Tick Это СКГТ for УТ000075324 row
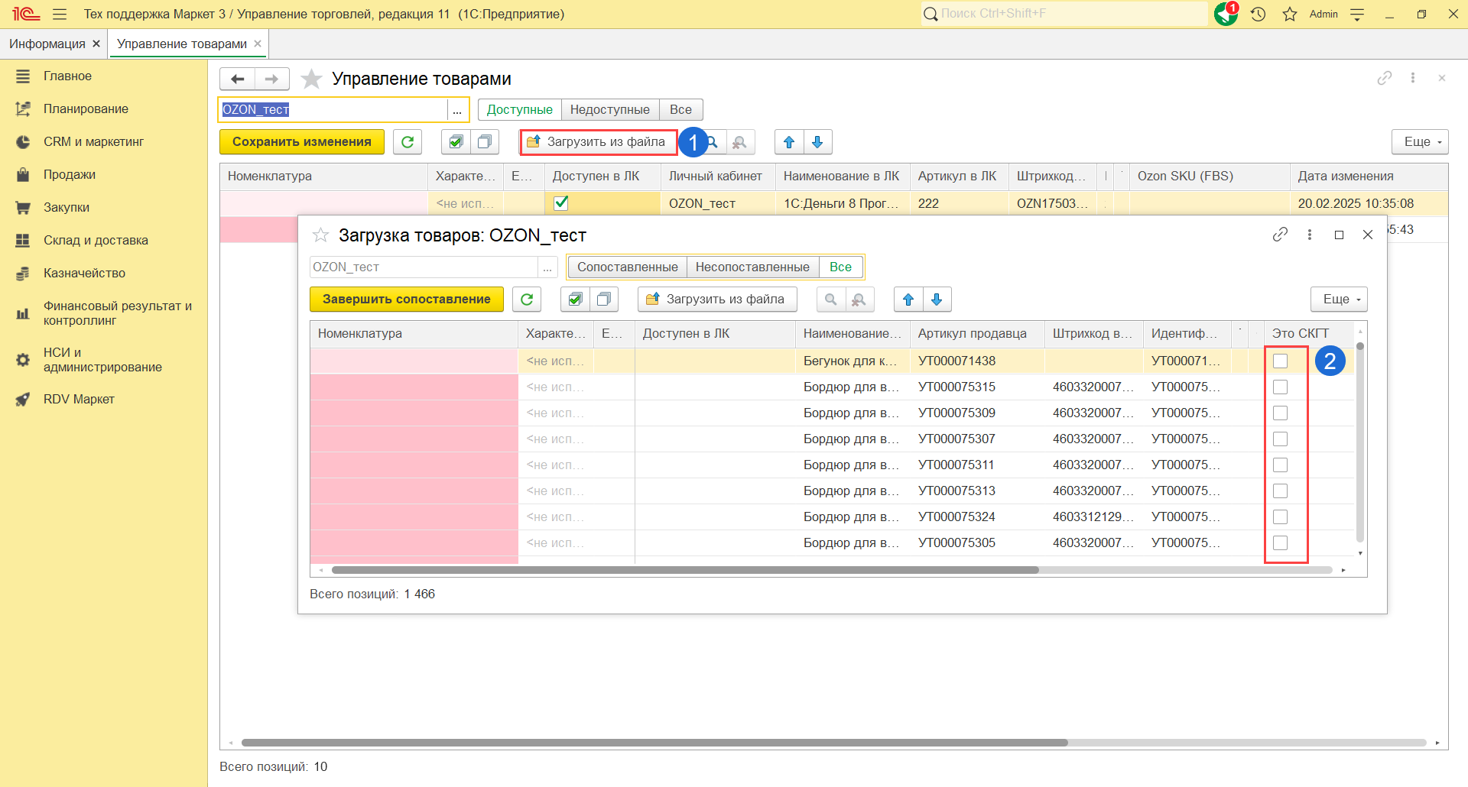Viewport: 1468px width, 787px height. point(1281,517)
